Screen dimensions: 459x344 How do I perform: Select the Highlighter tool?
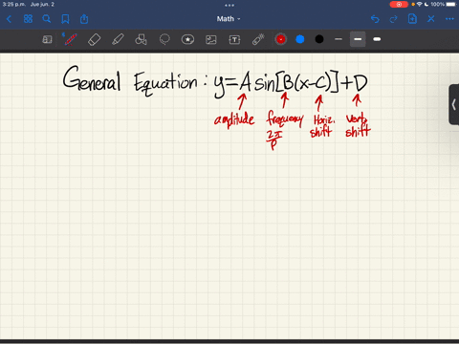tap(118, 39)
